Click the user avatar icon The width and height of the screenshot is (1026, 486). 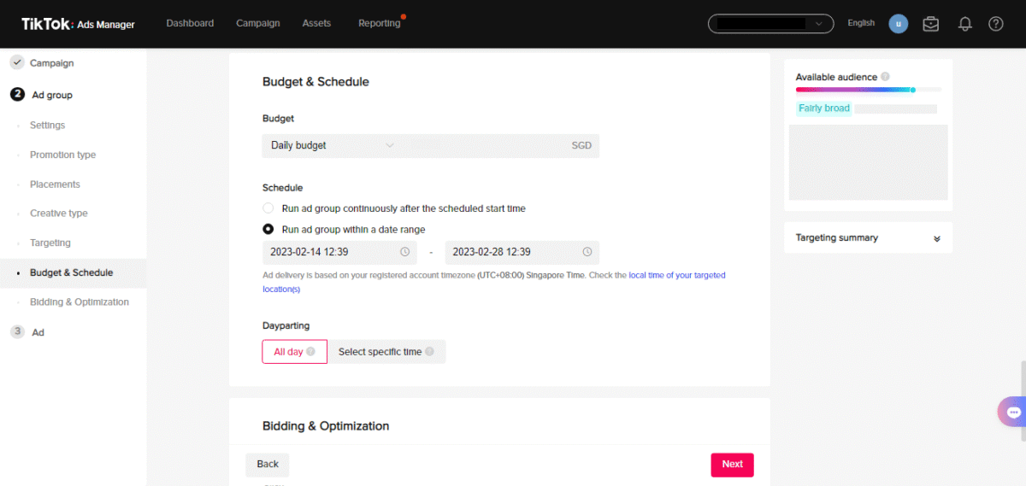pyautogui.click(x=898, y=24)
